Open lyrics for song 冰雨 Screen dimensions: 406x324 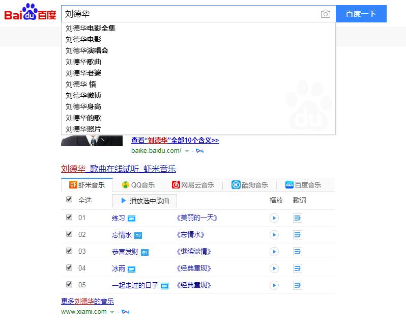coord(298,268)
